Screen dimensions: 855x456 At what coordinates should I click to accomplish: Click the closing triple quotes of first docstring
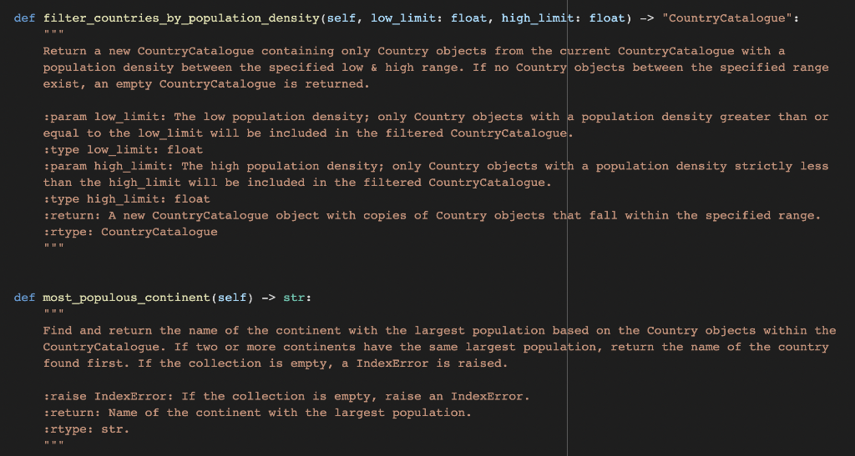click(x=53, y=247)
